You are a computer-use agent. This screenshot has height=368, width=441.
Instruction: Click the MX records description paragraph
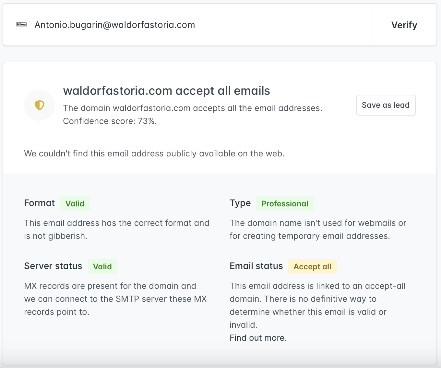point(115,299)
